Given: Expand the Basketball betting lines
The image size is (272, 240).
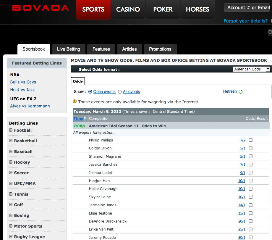Looking at the screenshot, I should 11,141.
